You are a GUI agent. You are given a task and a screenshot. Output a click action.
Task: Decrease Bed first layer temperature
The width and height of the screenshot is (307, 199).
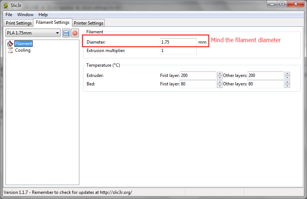(x=220, y=86)
